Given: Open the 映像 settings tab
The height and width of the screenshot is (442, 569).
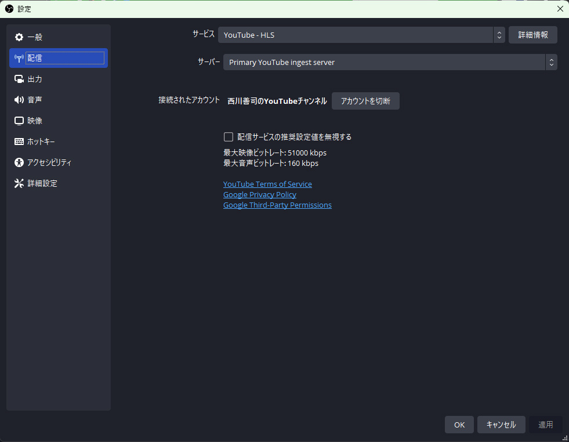Looking at the screenshot, I should tap(59, 121).
